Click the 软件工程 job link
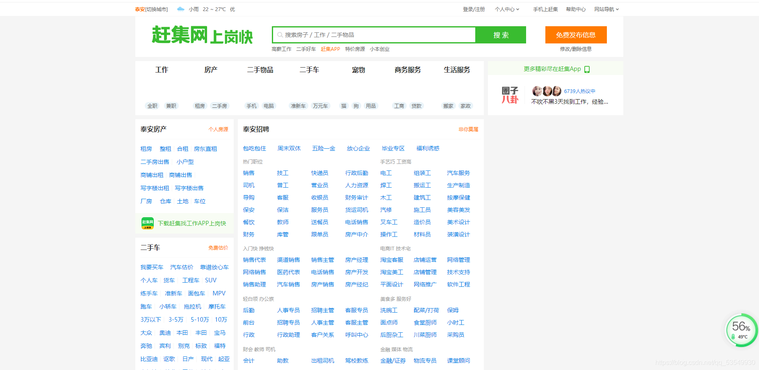Screen dimensions: 759x370 458,284
